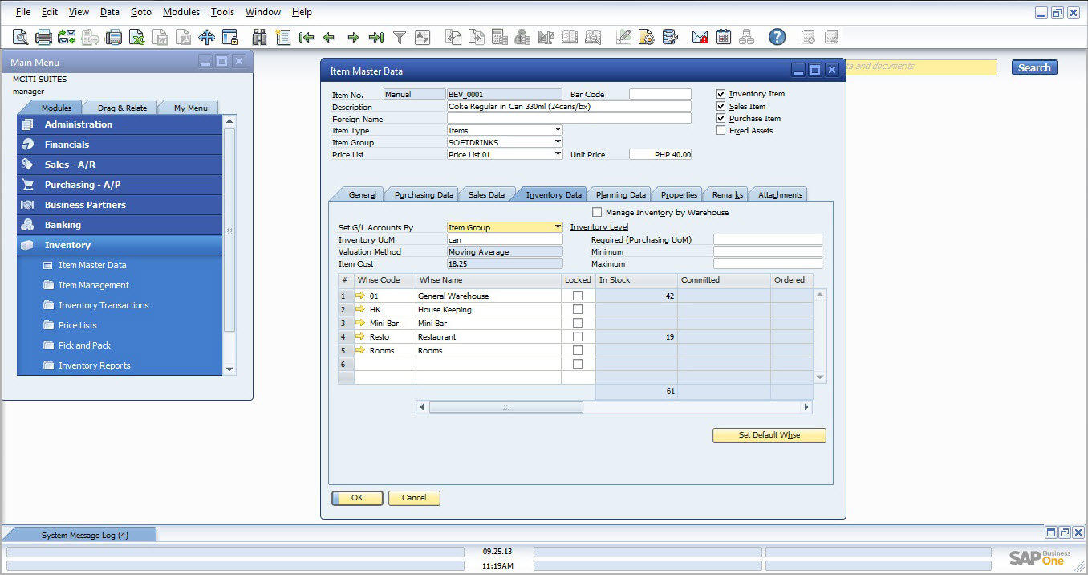Open the Goto menu
The width and height of the screenshot is (1088, 575).
[141, 12]
